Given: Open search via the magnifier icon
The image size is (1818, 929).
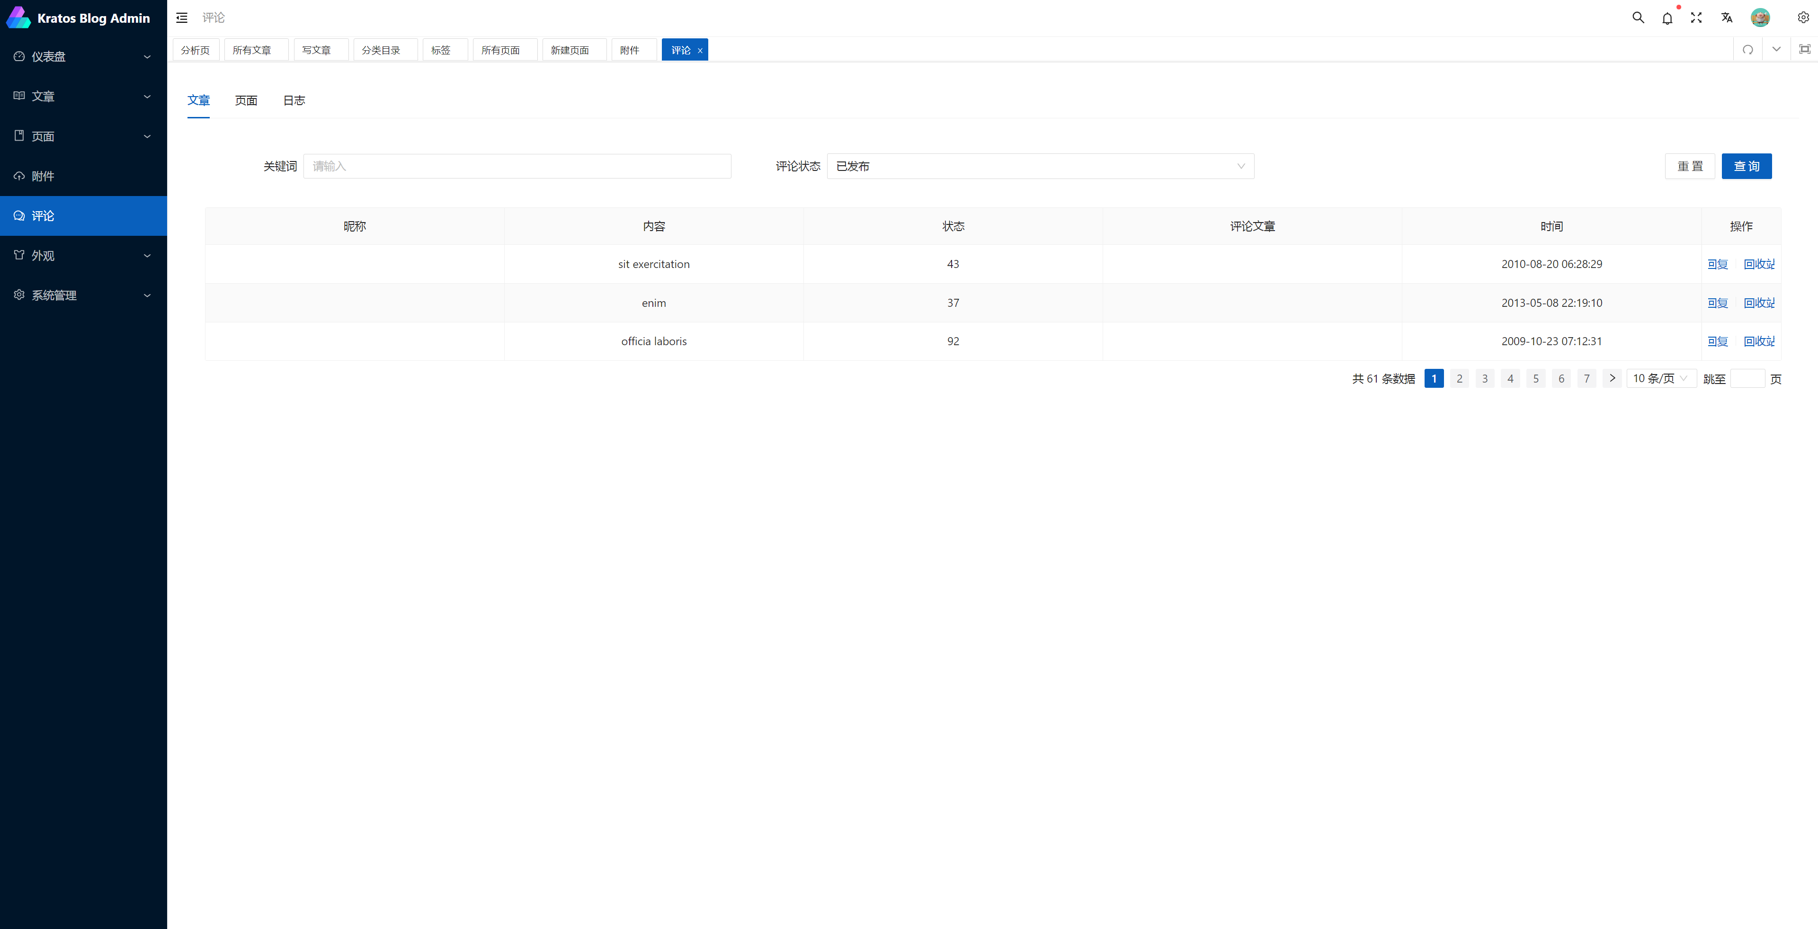Looking at the screenshot, I should coord(1638,18).
